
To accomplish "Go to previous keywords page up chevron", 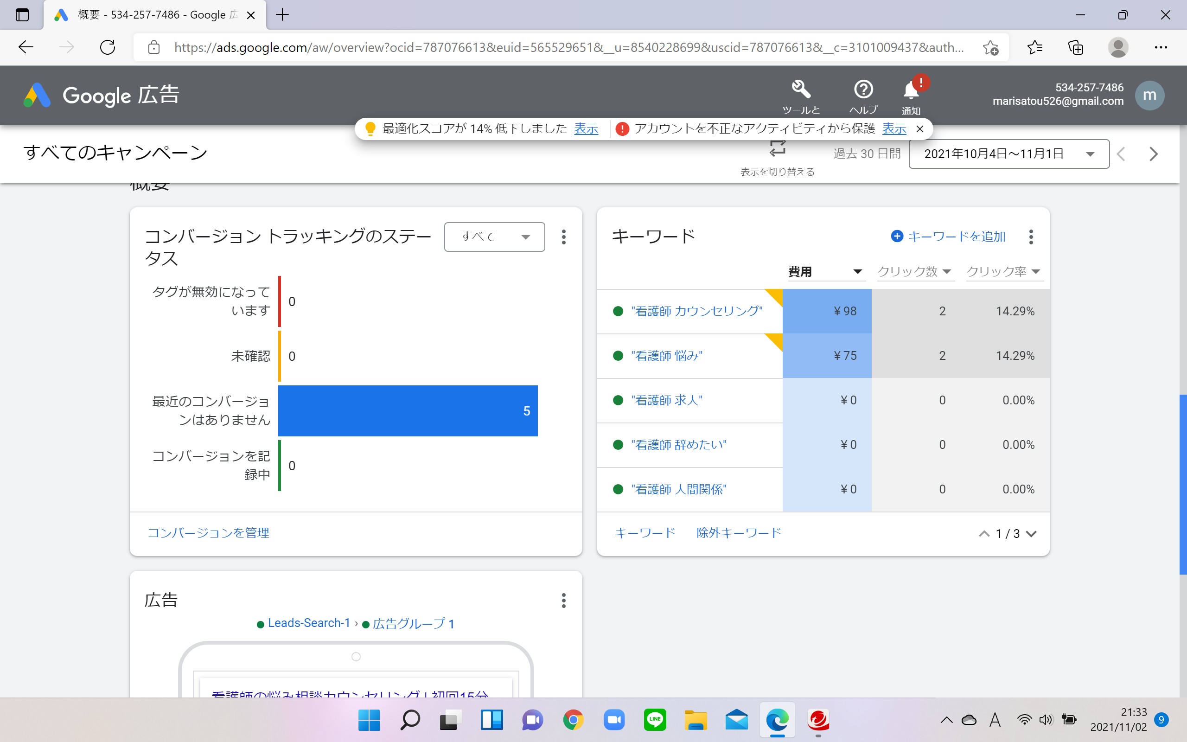I will point(984,534).
